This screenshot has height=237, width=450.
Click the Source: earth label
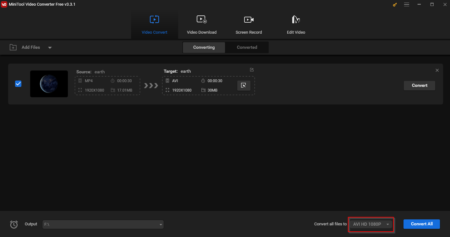coord(91,72)
